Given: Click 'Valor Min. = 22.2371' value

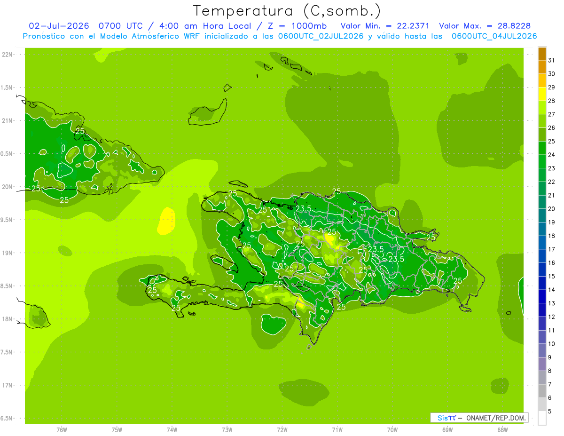Looking at the screenshot, I should tap(384, 26).
